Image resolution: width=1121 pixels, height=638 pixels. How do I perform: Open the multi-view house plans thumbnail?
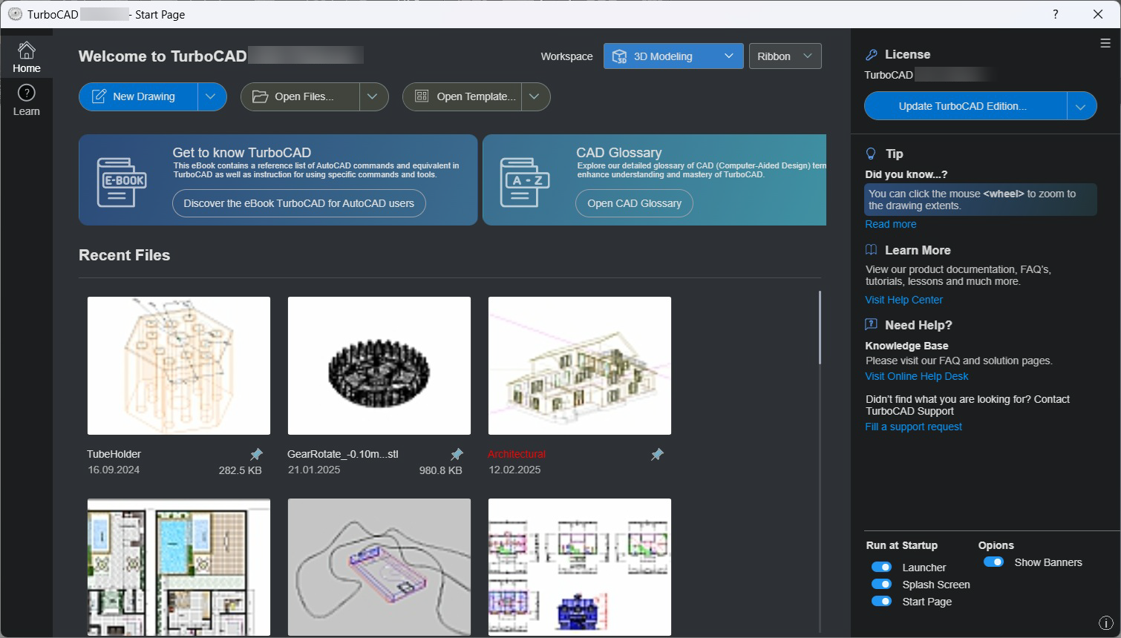(x=580, y=567)
